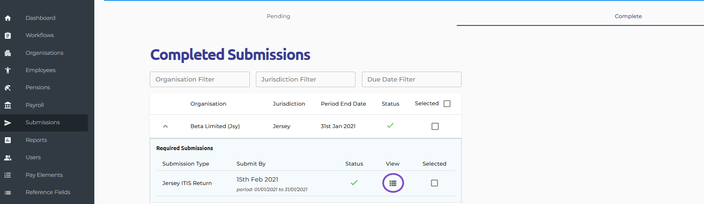Click the View column header
The image size is (704, 204).
(393, 164)
